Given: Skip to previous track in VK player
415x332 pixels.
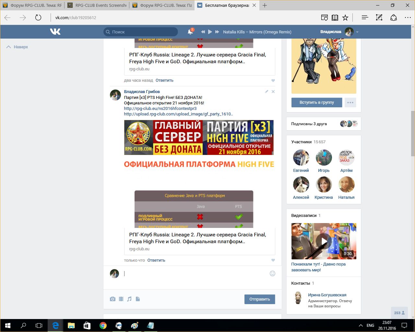Looking at the screenshot, I should [x=203, y=32].
